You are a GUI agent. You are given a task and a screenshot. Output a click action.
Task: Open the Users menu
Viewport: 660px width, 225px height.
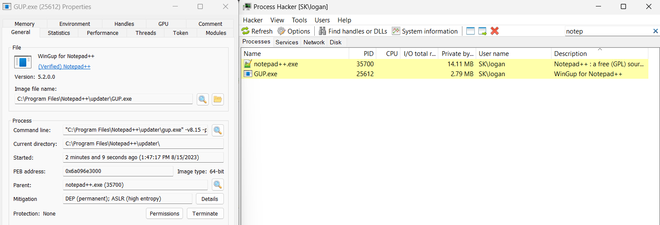[x=322, y=20]
